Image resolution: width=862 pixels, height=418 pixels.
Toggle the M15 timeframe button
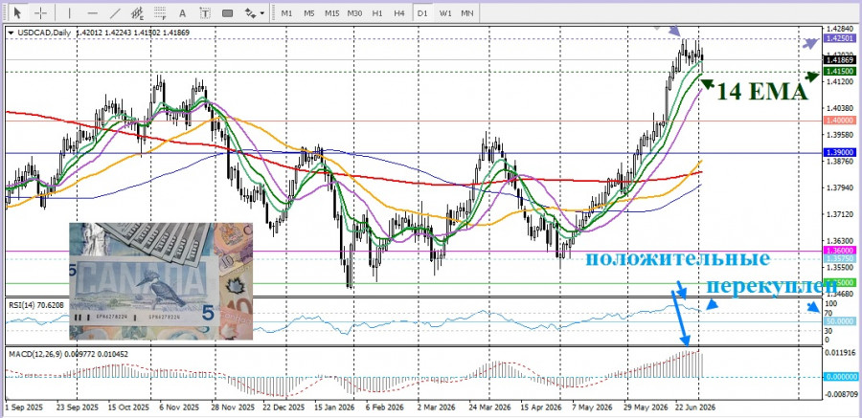click(331, 12)
